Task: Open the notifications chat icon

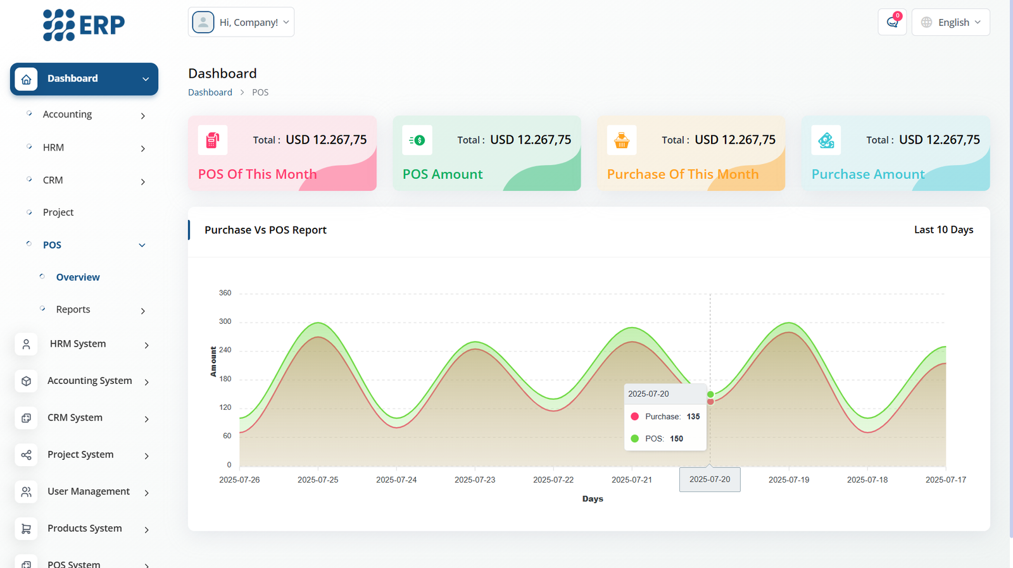Action: tap(892, 22)
